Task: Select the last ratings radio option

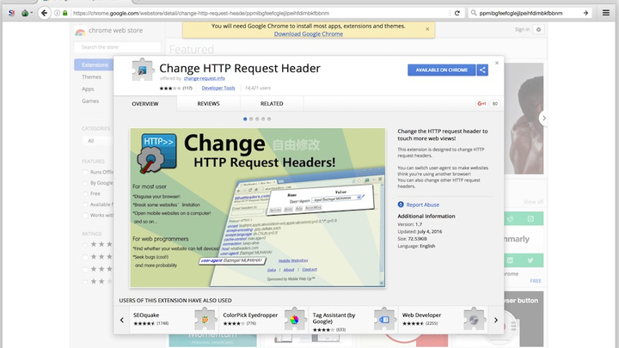Action: tap(85, 282)
